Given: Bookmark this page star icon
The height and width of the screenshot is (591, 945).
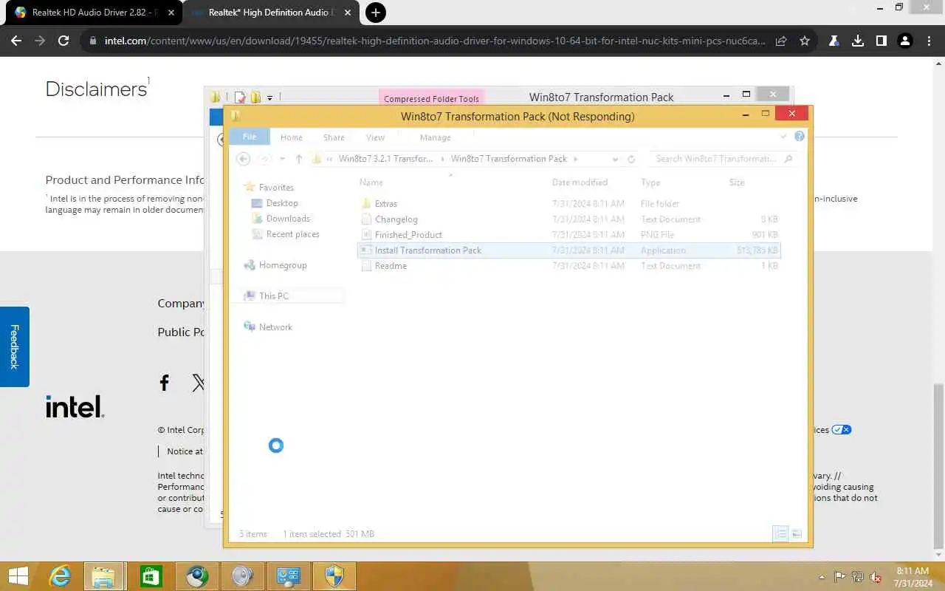Looking at the screenshot, I should (x=805, y=41).
